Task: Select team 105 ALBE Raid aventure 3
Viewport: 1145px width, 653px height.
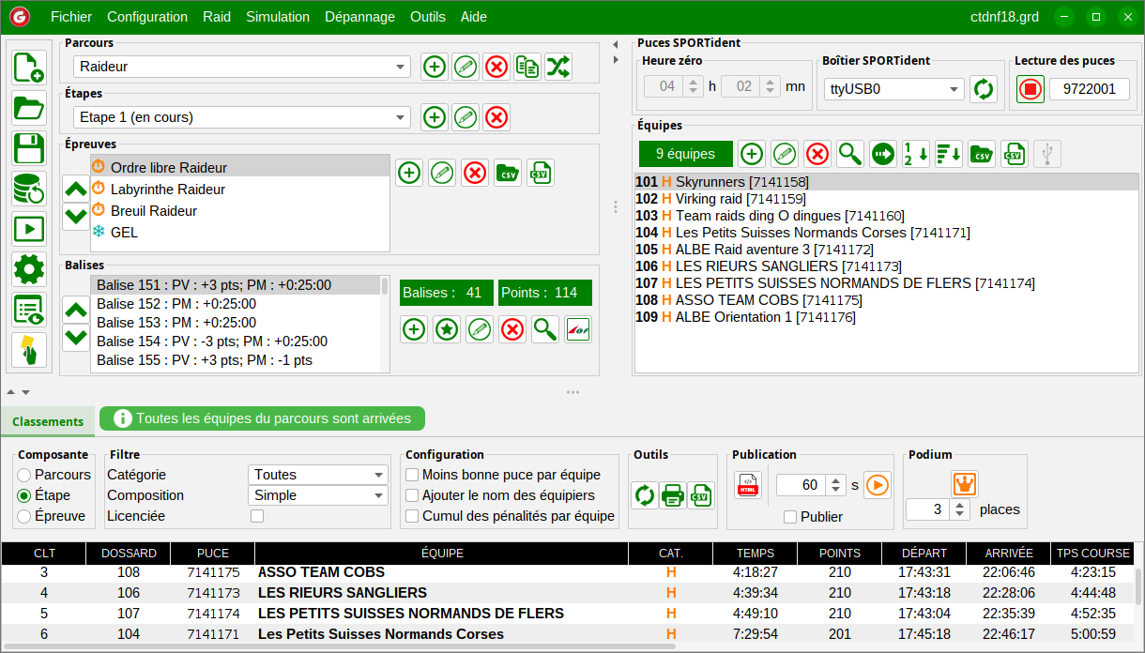Action: click(x=755, y=250)
